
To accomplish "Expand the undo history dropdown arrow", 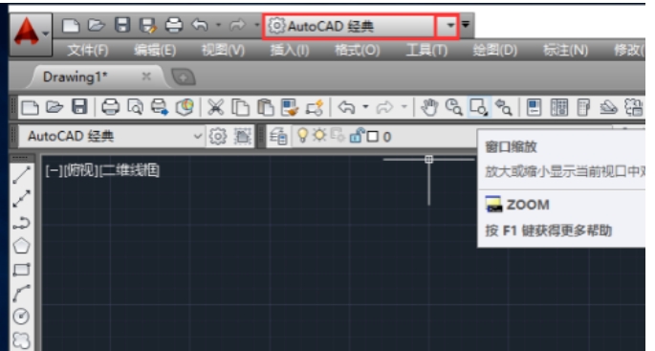I will [218, 25].
